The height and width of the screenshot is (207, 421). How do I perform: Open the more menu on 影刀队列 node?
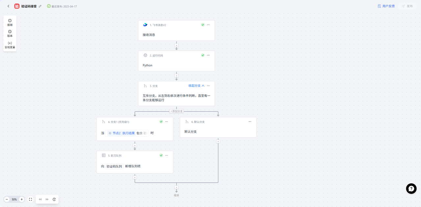click(x=166, y=155)
